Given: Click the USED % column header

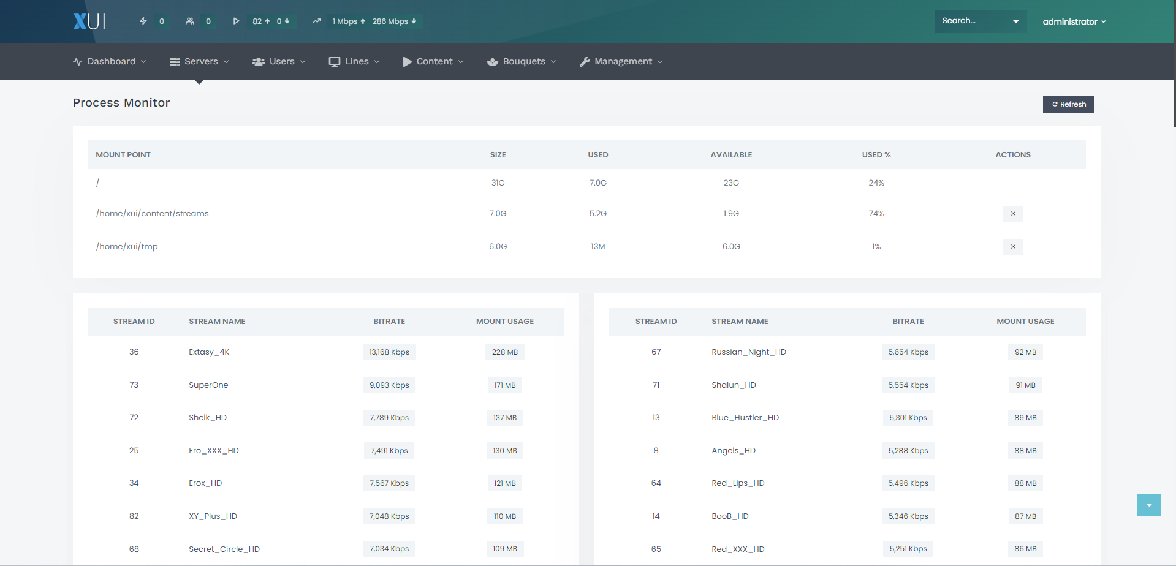Looking at the screenshot, I should tap(876, 155).
